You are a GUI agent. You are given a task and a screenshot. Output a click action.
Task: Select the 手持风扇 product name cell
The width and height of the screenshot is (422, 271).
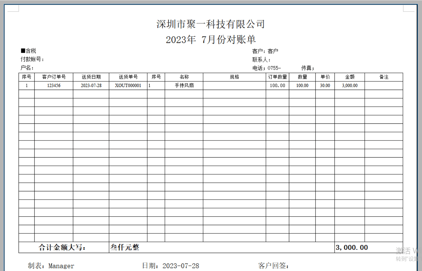pos(184,86)
